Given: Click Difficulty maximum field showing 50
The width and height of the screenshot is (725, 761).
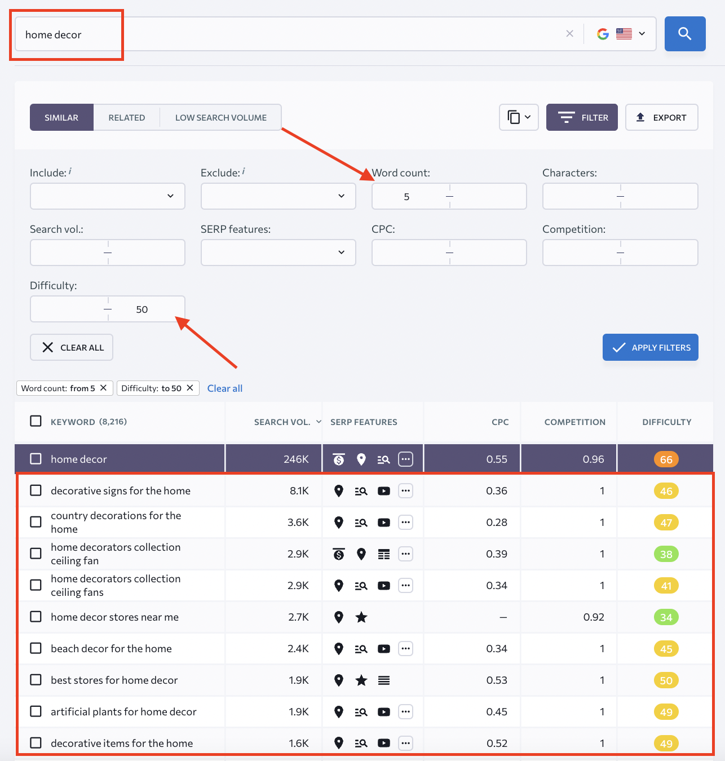Looking at the screenshot, I should click(x=145, y=309).
